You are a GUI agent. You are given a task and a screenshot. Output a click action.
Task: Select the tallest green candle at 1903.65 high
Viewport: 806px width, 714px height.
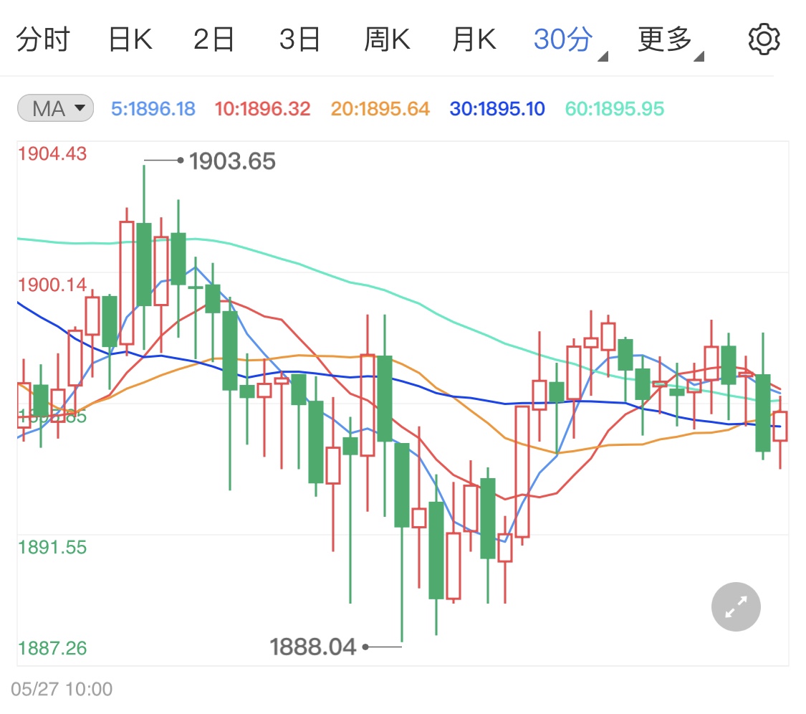(x=144, y=265)
